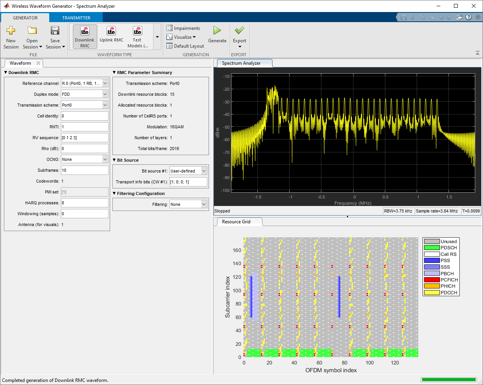
Task: Open the Filtering dropdown in Filtering Configuration
Action: coord(188,204)
